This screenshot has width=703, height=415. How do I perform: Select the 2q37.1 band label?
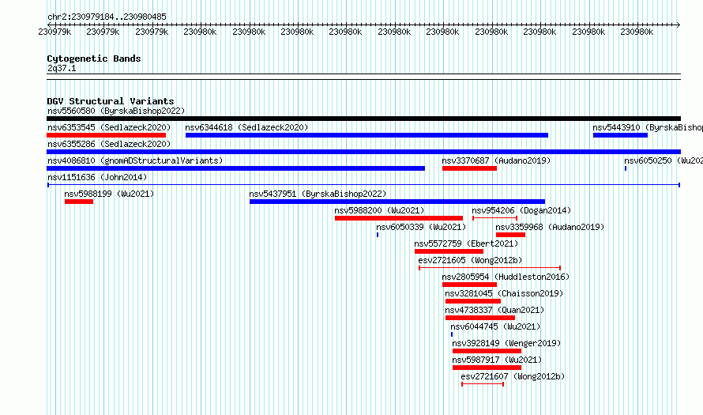(62, 68)
